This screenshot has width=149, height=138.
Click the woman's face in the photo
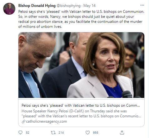(107, 59)
